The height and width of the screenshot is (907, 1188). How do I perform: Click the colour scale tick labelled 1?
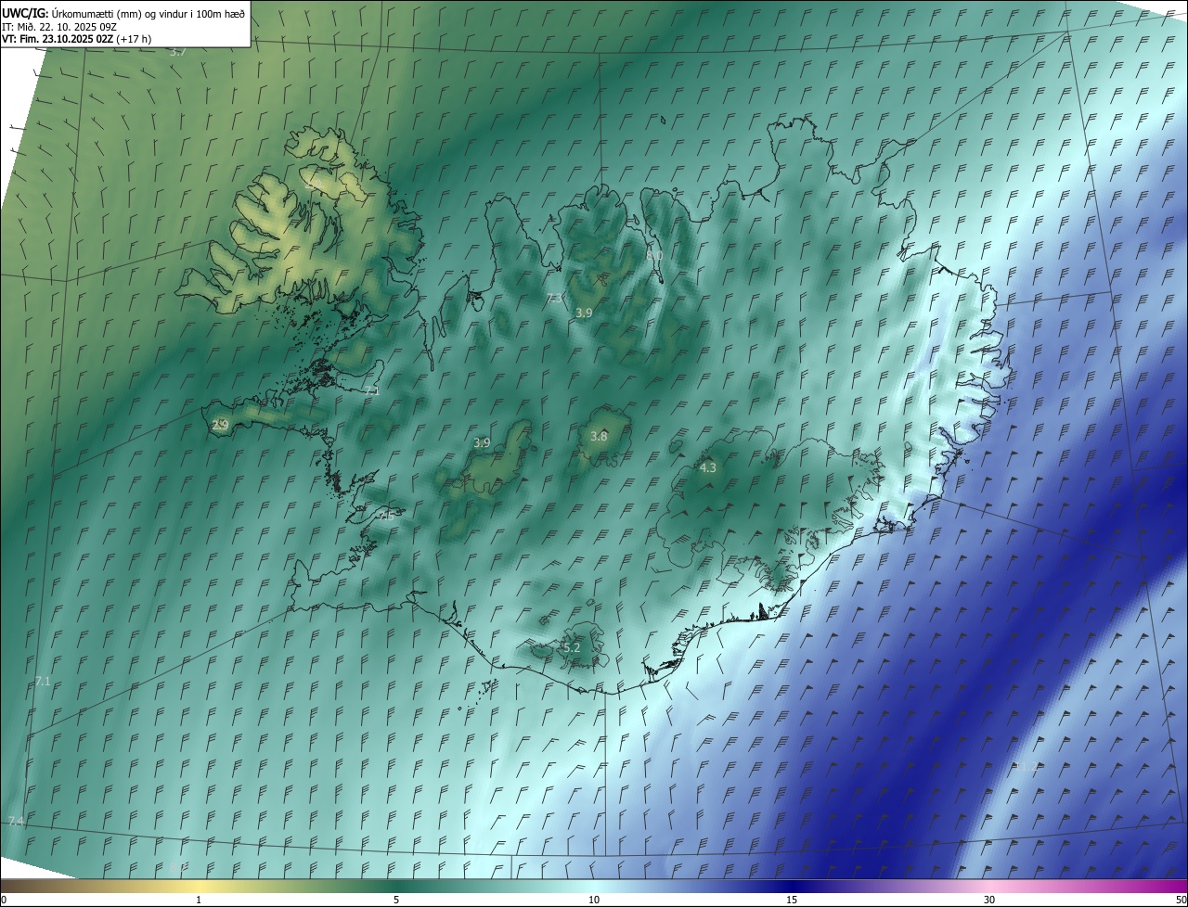199,900
